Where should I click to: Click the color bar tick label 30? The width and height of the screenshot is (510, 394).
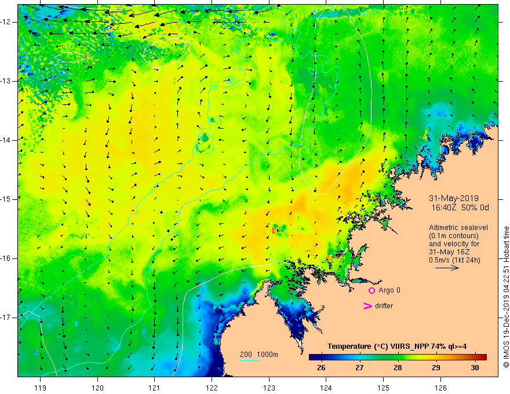point(475,368)
